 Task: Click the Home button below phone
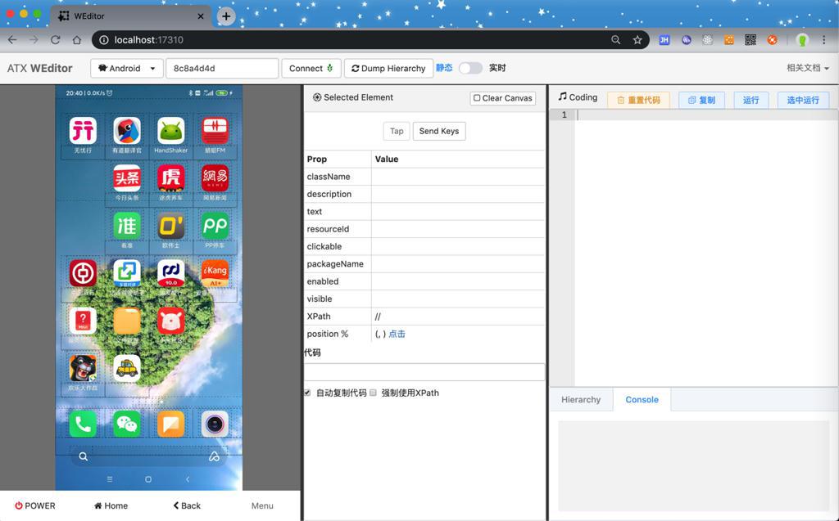pos(111,505)
